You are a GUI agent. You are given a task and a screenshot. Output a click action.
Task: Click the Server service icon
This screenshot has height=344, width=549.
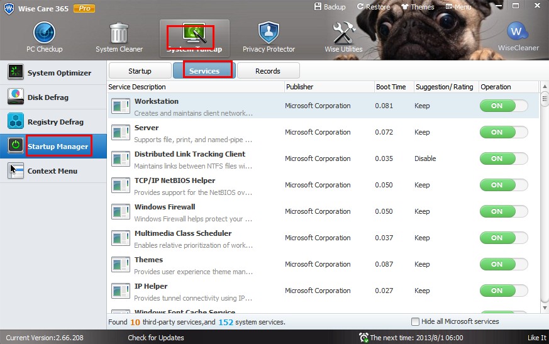[x=121, y=133]
